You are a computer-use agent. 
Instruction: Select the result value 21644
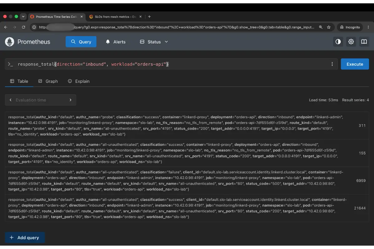pos(360,208)
